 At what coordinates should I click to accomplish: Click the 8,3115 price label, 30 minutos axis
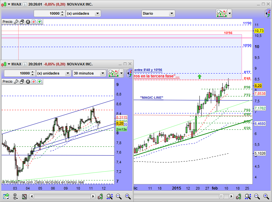tap(122, 117)
